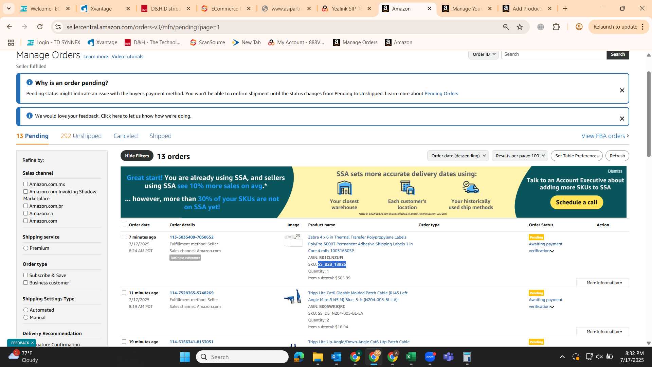Bookmark this page with the star icon
Viewport: 652px width, 367px height.
(520, 27)
